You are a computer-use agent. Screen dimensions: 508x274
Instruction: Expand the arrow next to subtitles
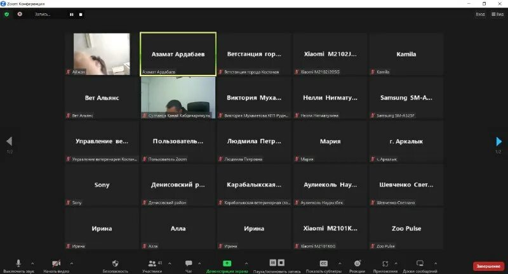(340, 263)
